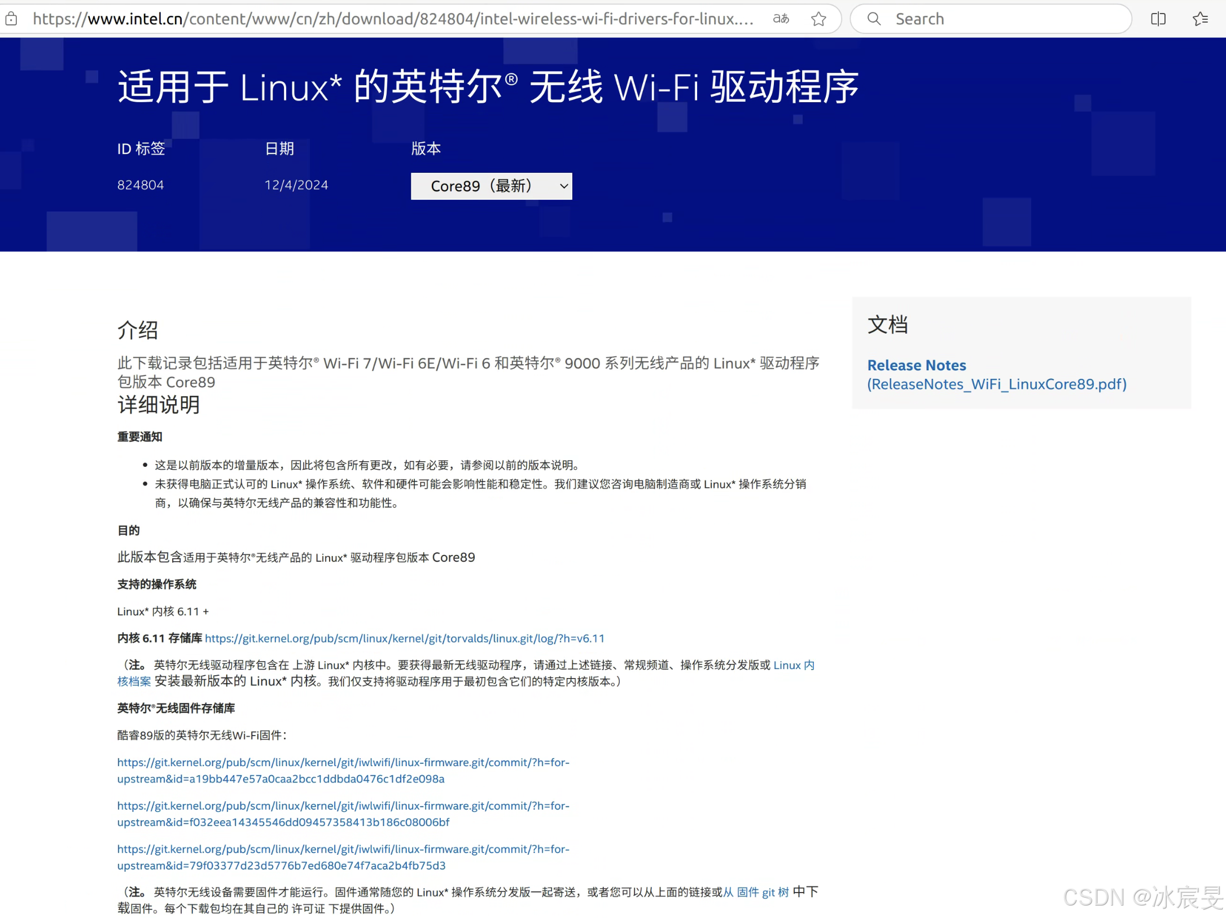Open the Core89 version dropdown
This screenshot has height=918, width=1226.
[491, 186]
